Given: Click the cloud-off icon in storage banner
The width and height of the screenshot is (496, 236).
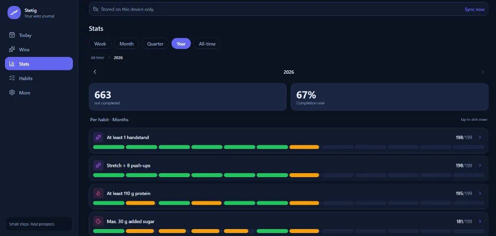Looking at the screenshot, I should (96, 9).
